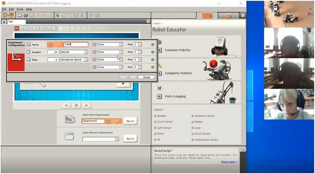This screenshot has height=174, width=315.
Task: Click the question mark help icon
Action: pyautogui.click(x=243, y=149)
